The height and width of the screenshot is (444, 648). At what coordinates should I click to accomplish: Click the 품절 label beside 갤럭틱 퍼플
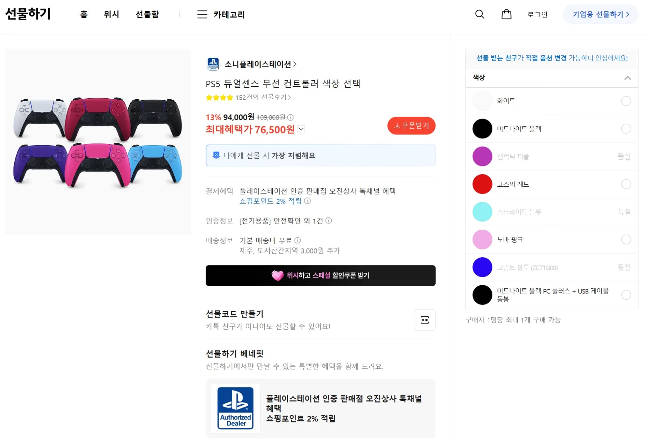(624, 156)
